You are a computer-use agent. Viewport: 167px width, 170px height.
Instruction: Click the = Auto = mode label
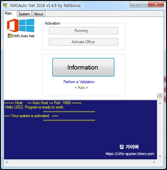click(82, 87)
